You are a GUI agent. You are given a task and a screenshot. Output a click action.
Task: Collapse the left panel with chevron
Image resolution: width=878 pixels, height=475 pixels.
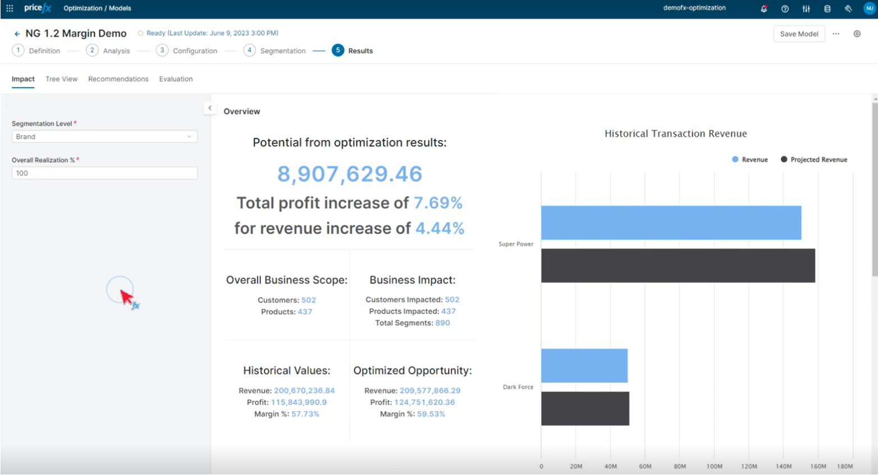210,108
